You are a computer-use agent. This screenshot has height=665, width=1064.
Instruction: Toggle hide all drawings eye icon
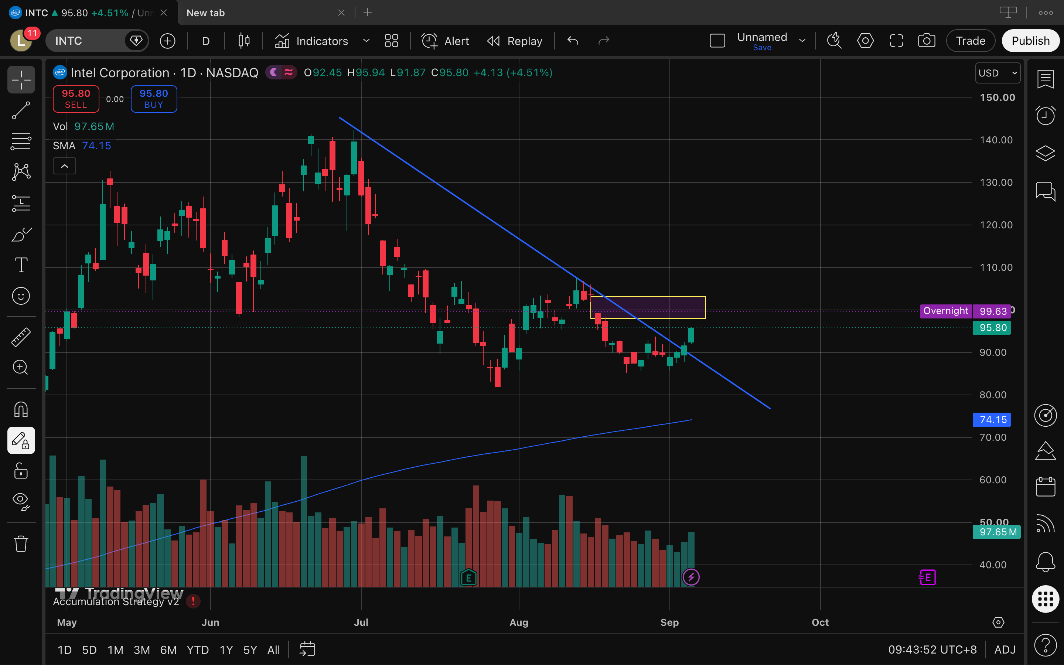(21, 502)
